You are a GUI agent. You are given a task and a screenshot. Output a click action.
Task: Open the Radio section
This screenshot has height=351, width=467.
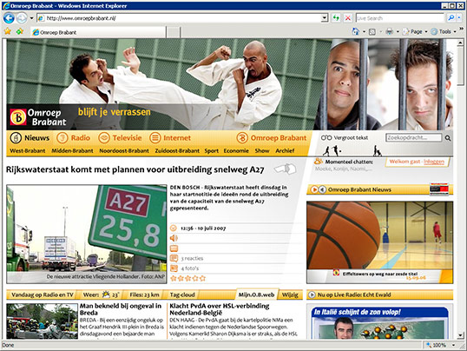pos(73,138)
